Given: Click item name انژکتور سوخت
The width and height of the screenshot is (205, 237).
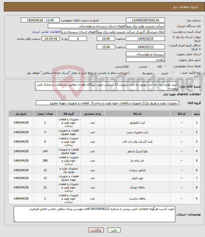Looking at the screenshot, I should pyautogui.click(x=137, y=170).
